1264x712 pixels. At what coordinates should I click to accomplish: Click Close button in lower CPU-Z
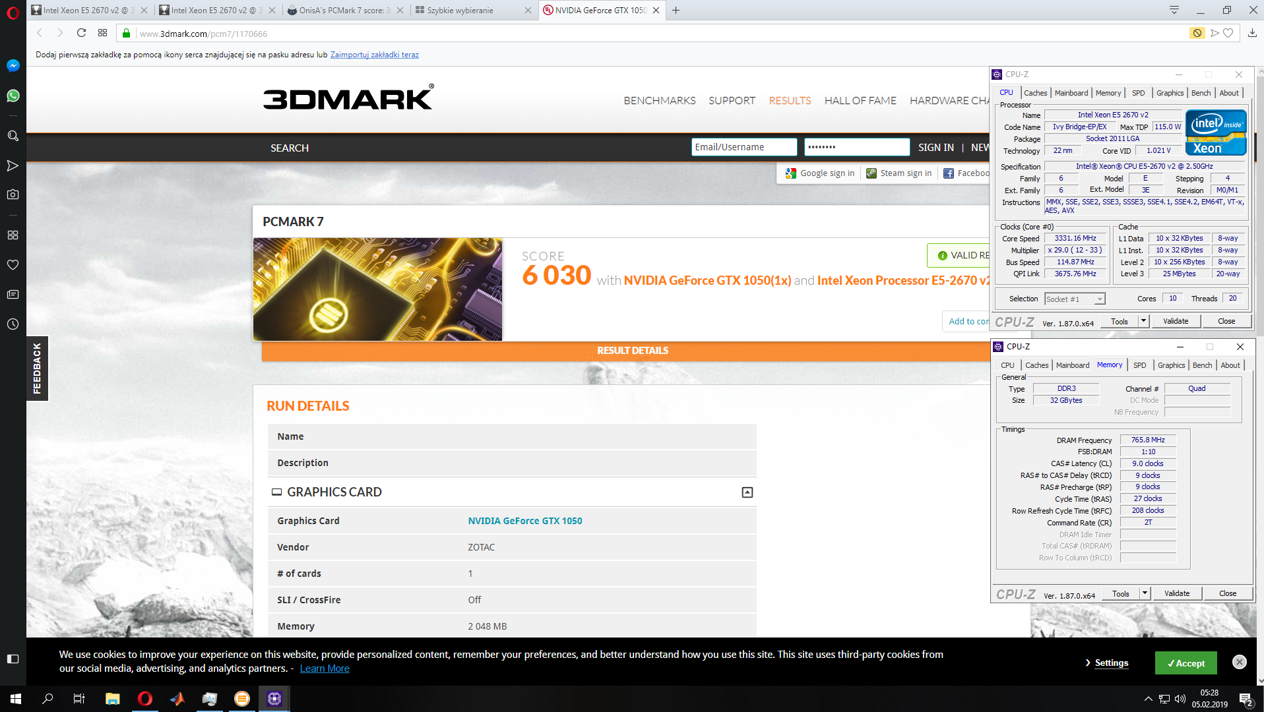coord(1228,593)
